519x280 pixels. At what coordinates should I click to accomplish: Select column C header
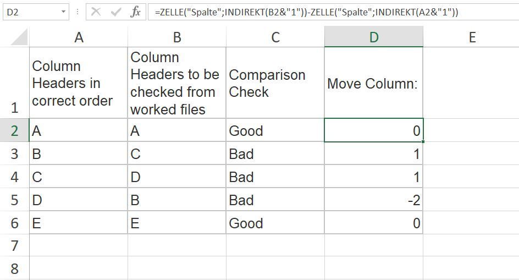(x=275, y=37)
